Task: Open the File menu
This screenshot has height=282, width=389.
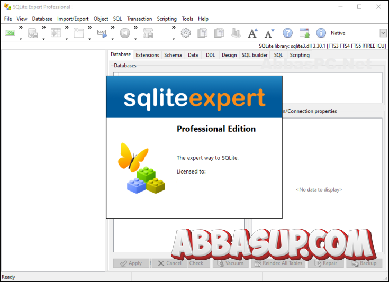Action: click(8, 19)
